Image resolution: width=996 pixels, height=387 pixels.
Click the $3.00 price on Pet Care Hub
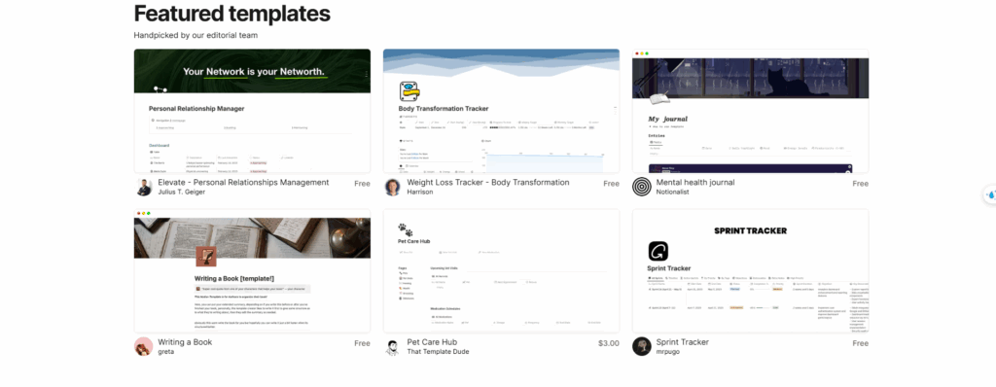tap(609, 343)
